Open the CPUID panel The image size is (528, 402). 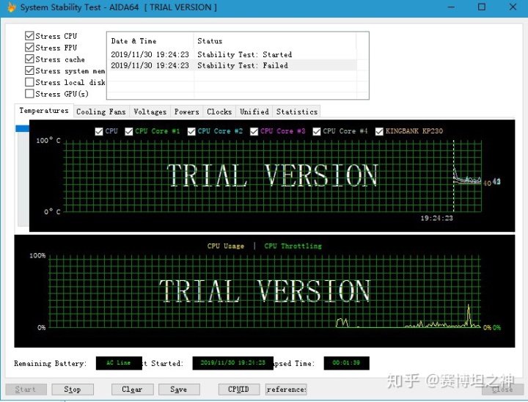pyautogui.click(x=239, y=390)
